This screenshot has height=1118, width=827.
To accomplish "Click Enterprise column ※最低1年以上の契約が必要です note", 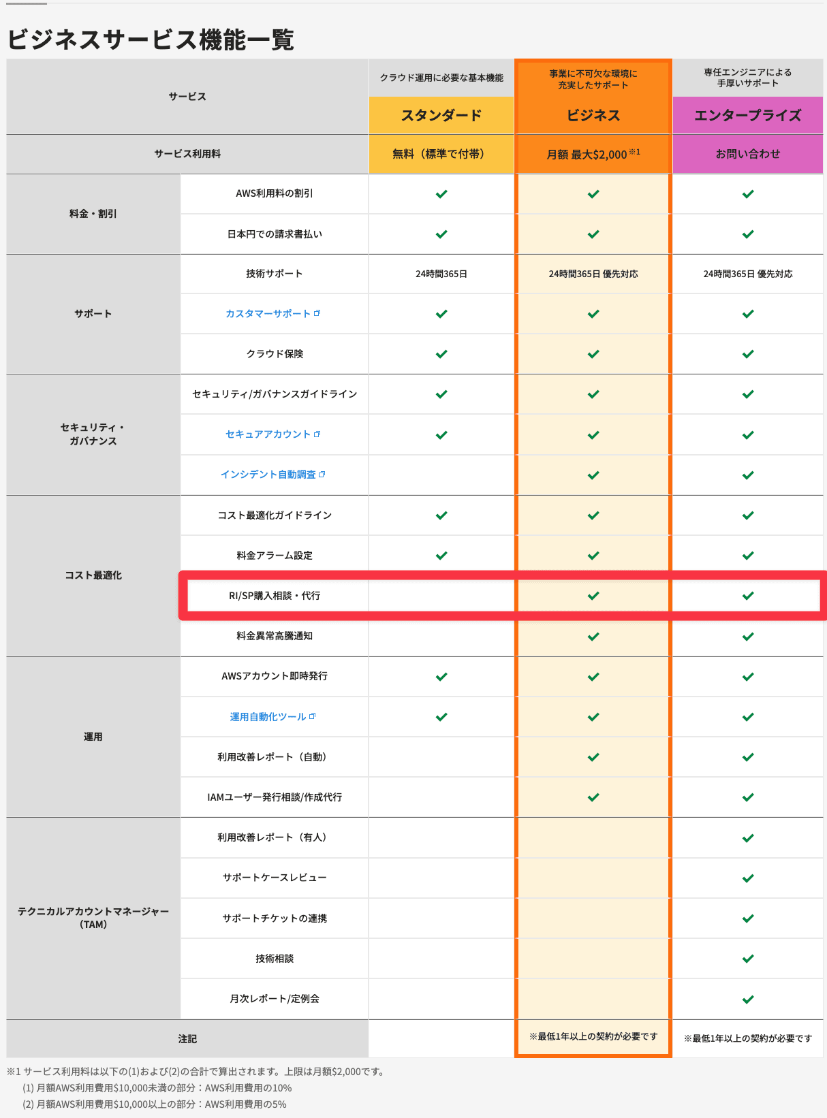I will point(748,1038).
